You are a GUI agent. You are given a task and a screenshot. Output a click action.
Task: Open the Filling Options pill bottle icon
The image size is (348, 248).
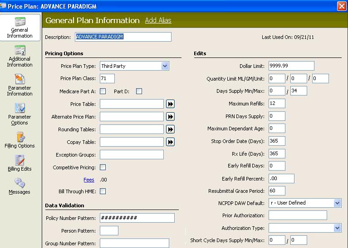coord(20,137)
